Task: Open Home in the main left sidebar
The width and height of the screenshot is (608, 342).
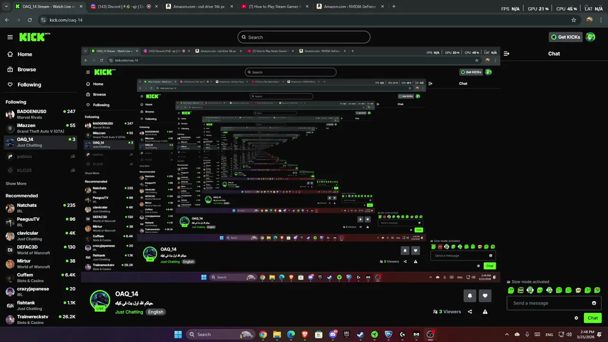Action: (20, 54)
